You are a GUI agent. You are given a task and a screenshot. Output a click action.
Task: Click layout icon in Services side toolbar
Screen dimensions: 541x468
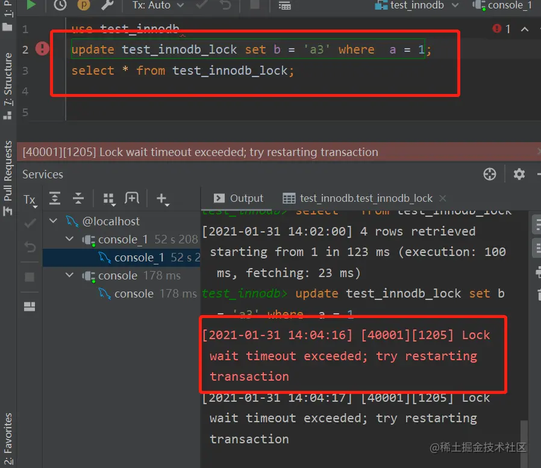point(30,306)
